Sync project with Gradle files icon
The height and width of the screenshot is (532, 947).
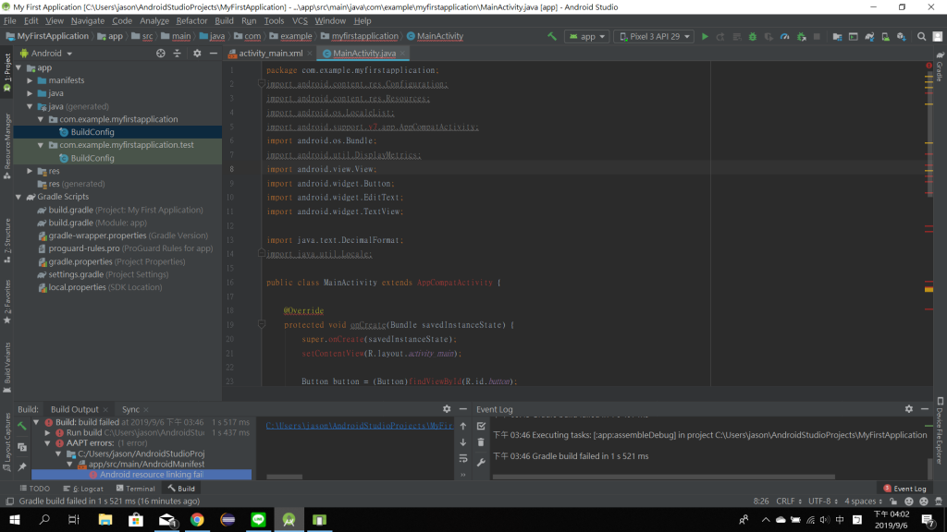(869, 36)
